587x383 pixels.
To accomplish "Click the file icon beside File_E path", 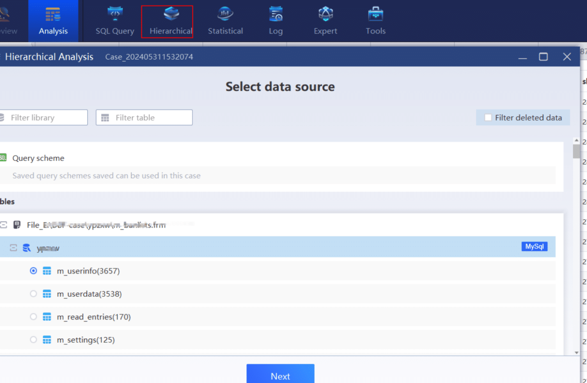I will (x=17, y=225).
